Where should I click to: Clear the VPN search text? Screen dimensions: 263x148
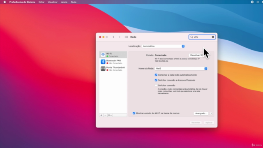(213, 37)
